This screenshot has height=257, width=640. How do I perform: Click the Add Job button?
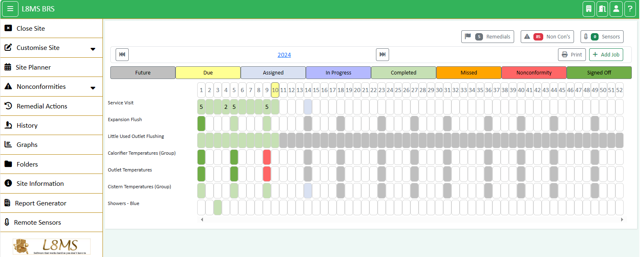coord(606,54)
